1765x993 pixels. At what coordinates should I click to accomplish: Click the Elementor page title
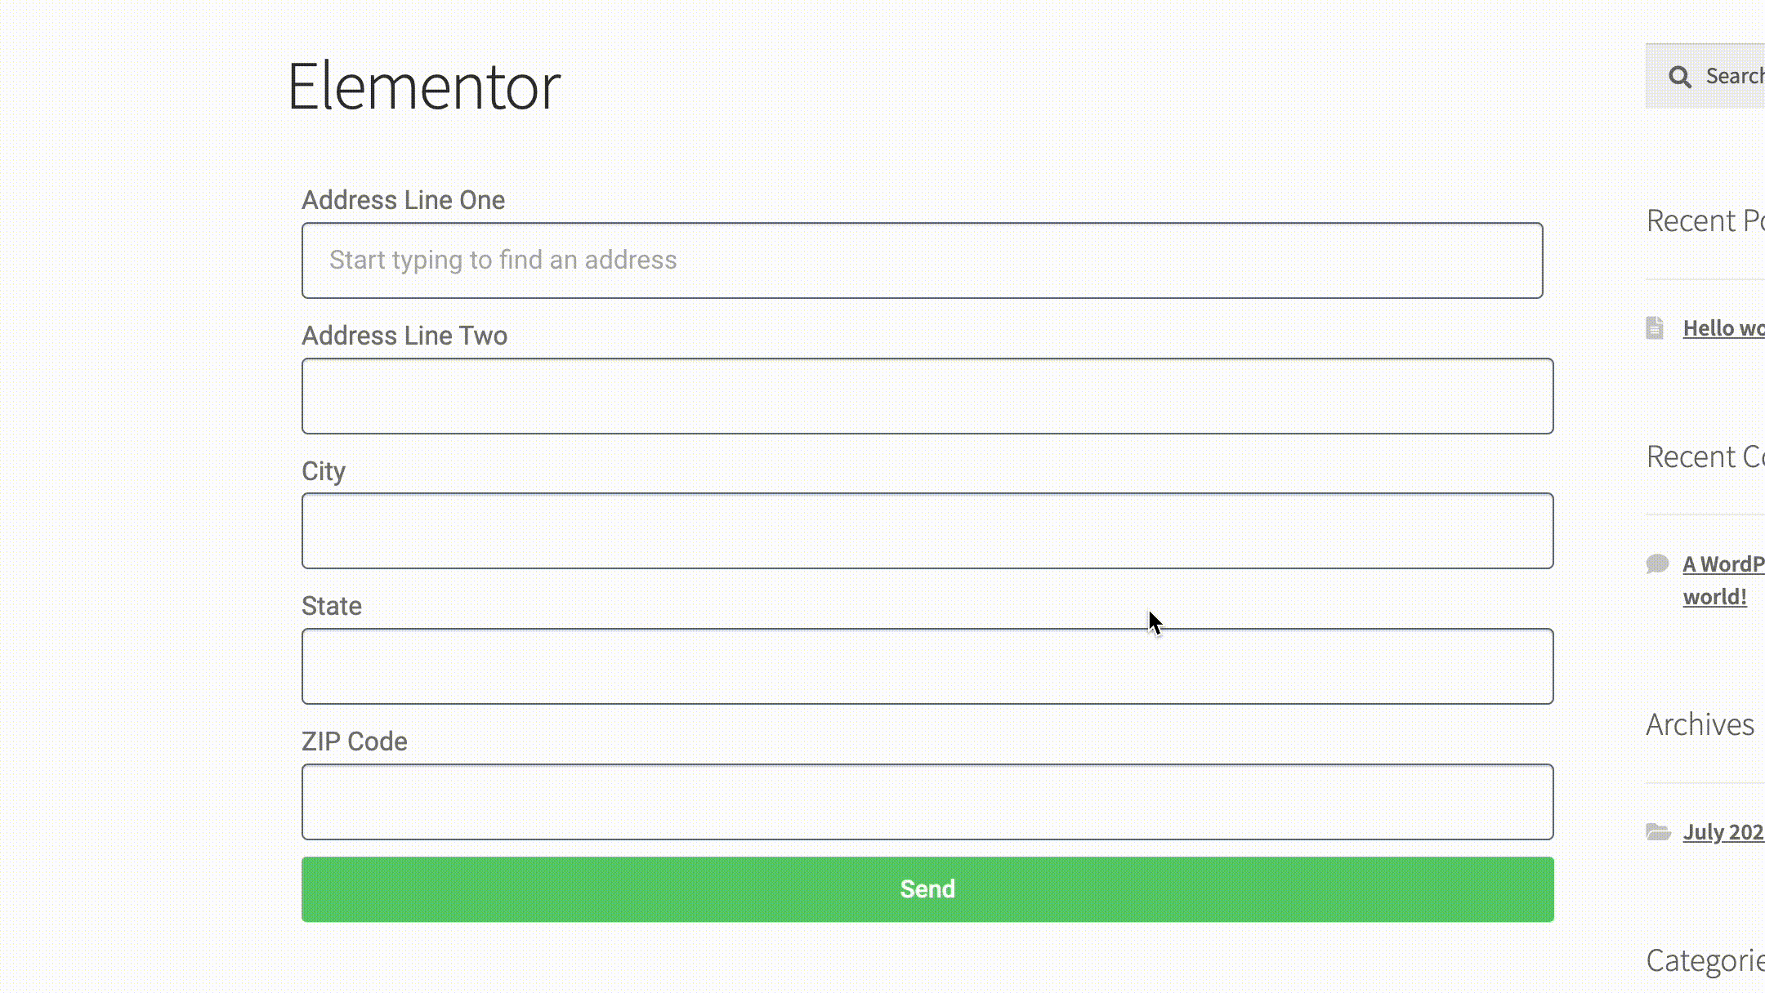pyautogui.click(x=423, y=86)
